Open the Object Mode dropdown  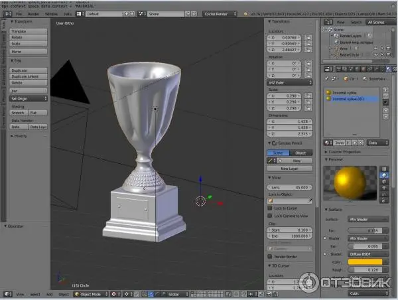(x=91, y=294)
